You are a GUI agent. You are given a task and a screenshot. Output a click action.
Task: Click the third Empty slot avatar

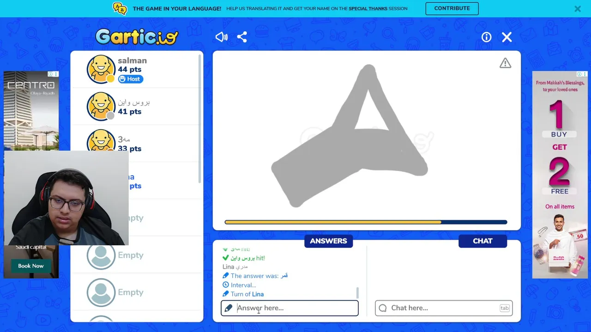(x=101, y=292)
